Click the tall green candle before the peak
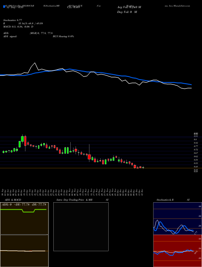The height and width of the screenshot is (267, 202). pyautogui.click(x=22, y=139)
